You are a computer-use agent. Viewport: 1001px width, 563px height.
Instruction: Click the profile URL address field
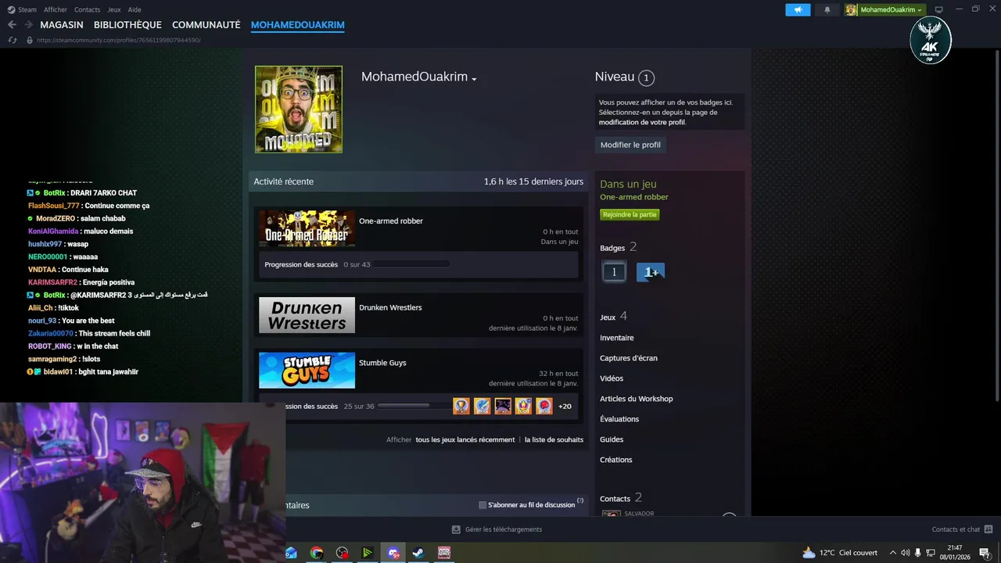point(119,40)
